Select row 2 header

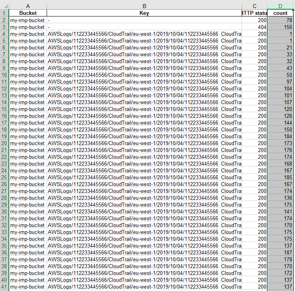point(4,20)
